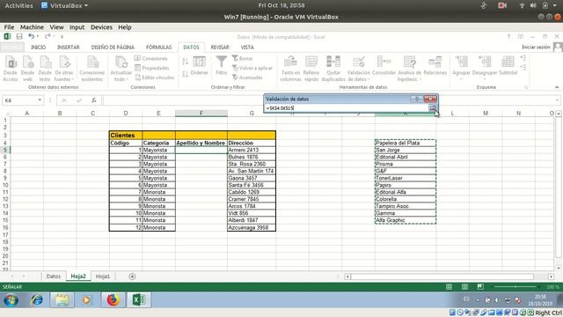Click the vertical scrollbar down arrow
563x317 pixels.
coord(559,268)
